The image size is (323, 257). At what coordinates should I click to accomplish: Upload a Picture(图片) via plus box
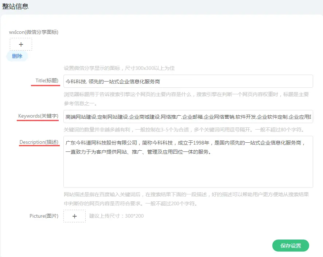(74, 216)
